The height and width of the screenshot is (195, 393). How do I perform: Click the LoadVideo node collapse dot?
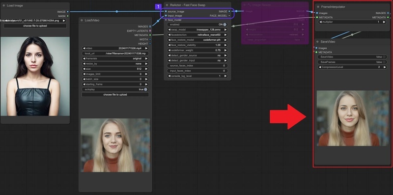tap(82, 20)
